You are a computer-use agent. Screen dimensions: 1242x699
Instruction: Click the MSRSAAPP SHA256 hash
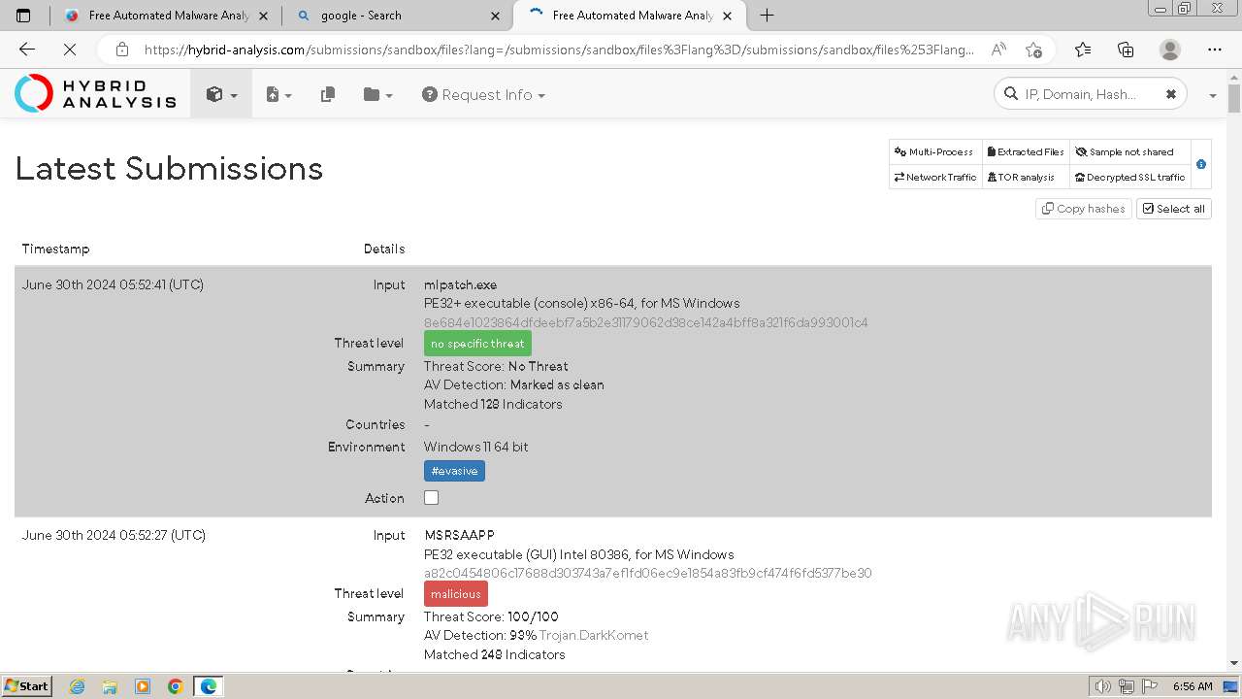point(647,573)
